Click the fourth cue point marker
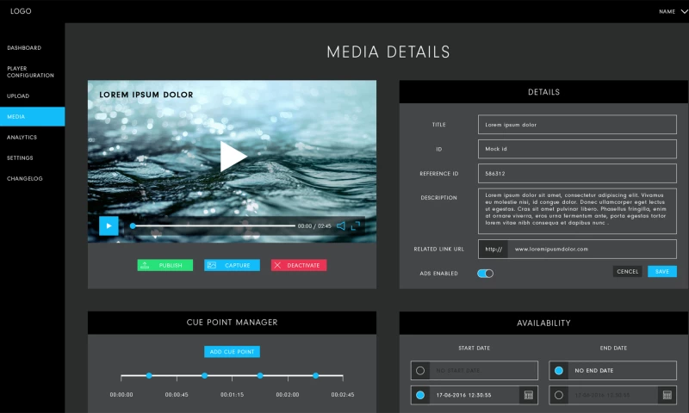 point(315,376)
